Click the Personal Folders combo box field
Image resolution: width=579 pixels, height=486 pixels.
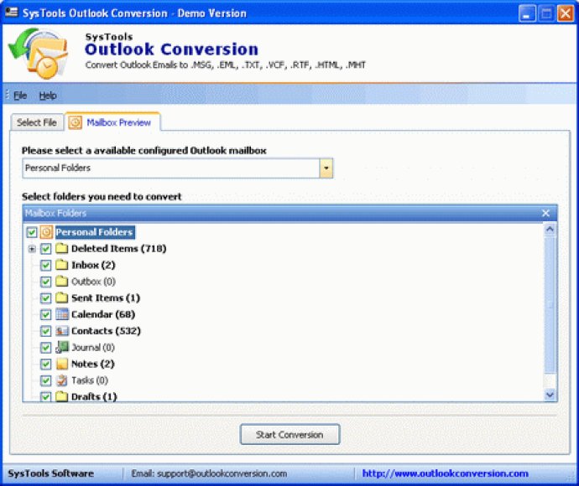coord(178,168)
